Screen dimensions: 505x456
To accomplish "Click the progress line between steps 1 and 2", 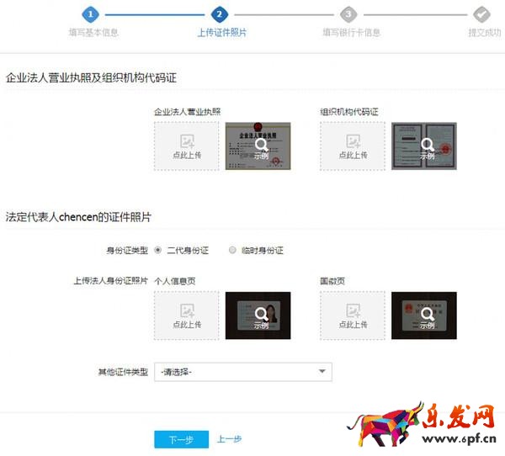I will [x=156, y=14].
